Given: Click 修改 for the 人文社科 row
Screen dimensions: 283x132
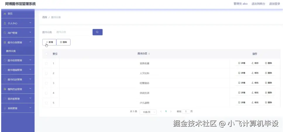Looking at the screenshot, I should (x=255, y=73).
